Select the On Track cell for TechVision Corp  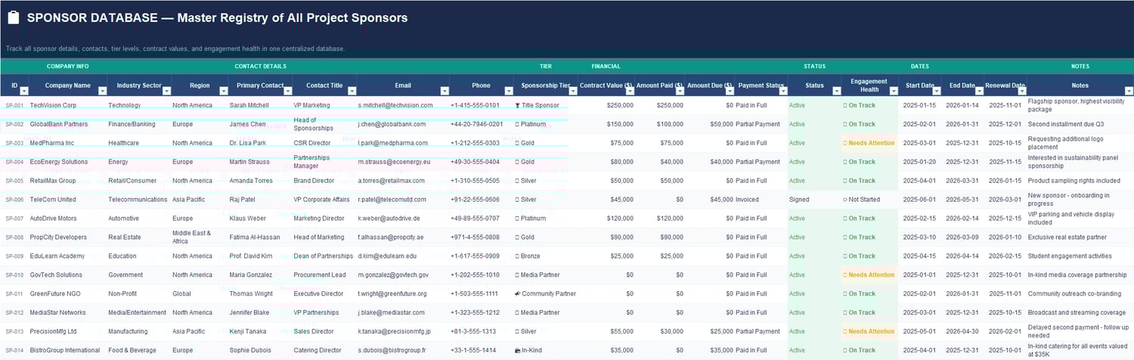point(869,105)
